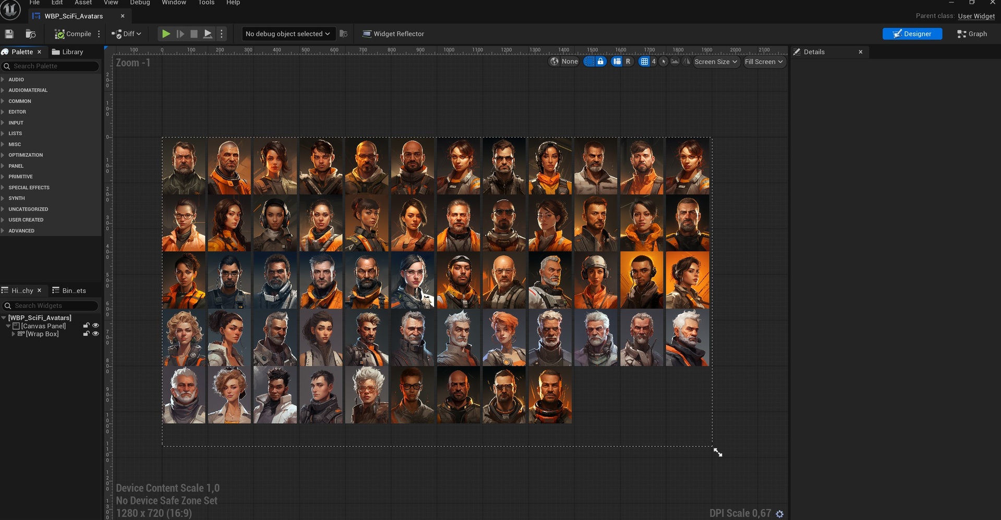The width and height of the screenshot is (1001, 520).
Task: Switch to the Library tab
Action: 68,52
